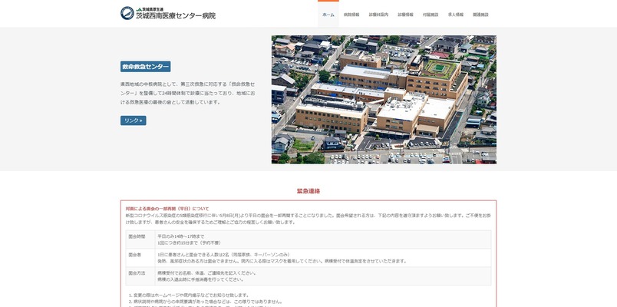Viewport: 617px width, 307px height.
Task: Open the 関連施設 menu item
Action: [x=481, y=15]
